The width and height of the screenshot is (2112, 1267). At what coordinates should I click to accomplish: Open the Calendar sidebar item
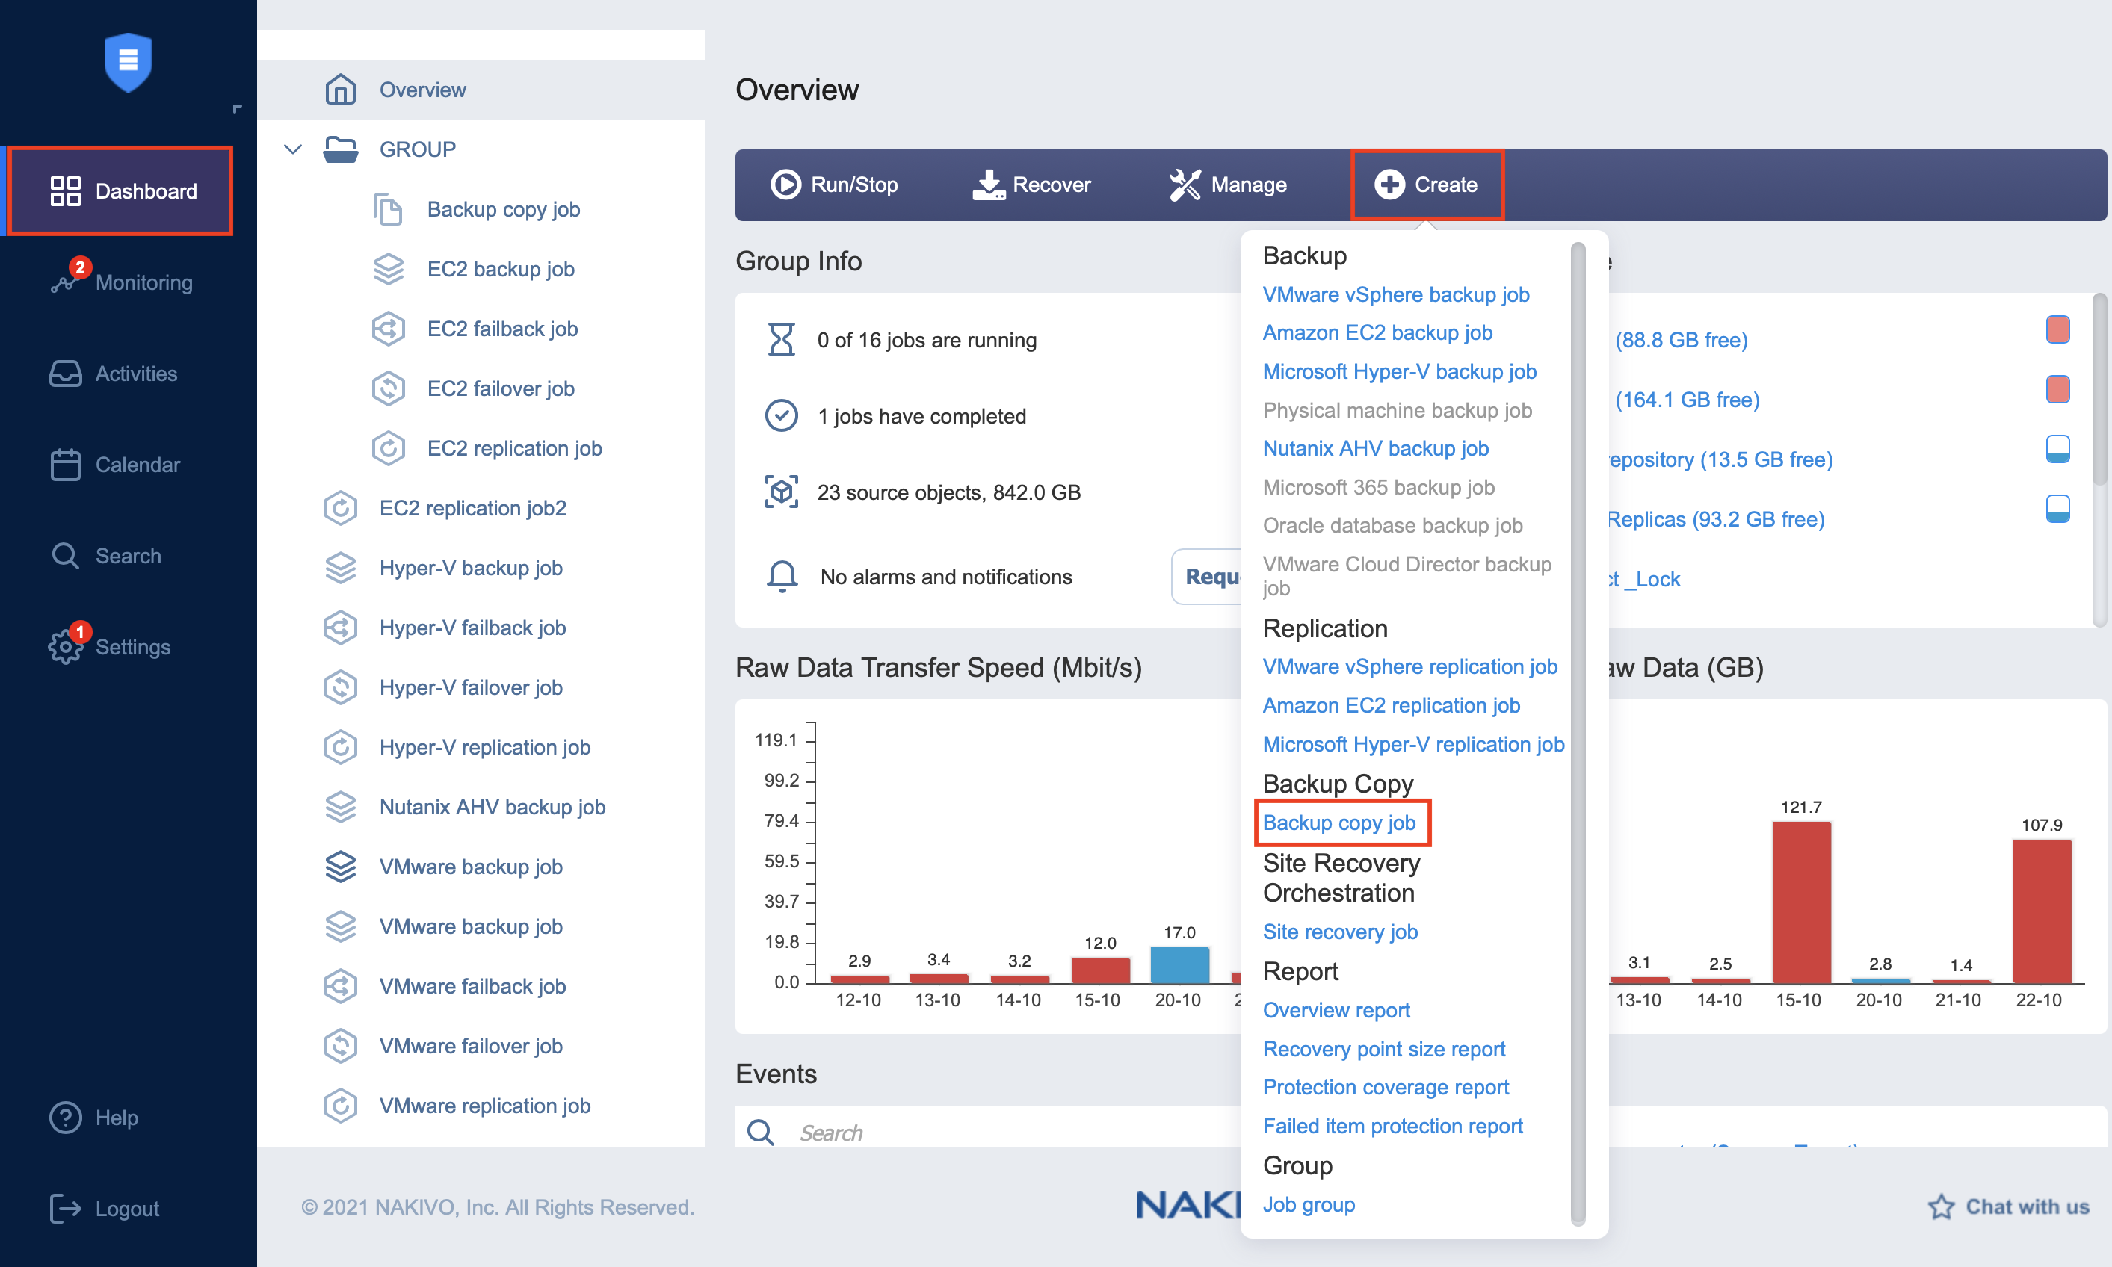[115, 465]
